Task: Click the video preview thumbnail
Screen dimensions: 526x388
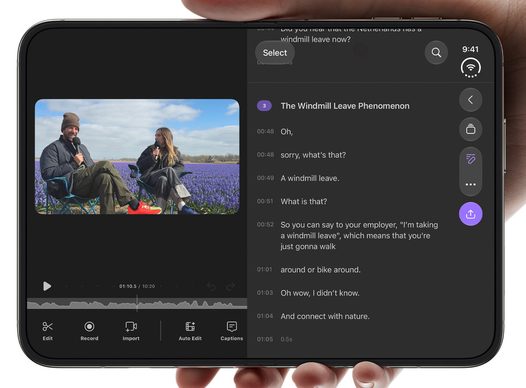Action: click(137, 156)
